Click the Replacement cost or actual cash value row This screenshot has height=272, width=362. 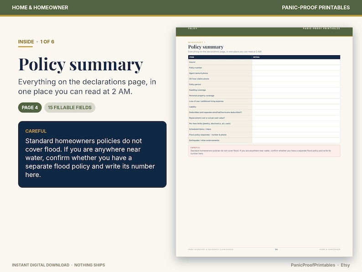pos(207,118)
